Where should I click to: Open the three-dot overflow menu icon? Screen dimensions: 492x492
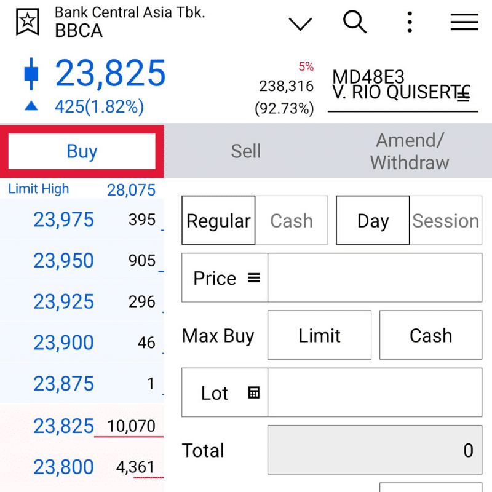[x=410, y=22]
